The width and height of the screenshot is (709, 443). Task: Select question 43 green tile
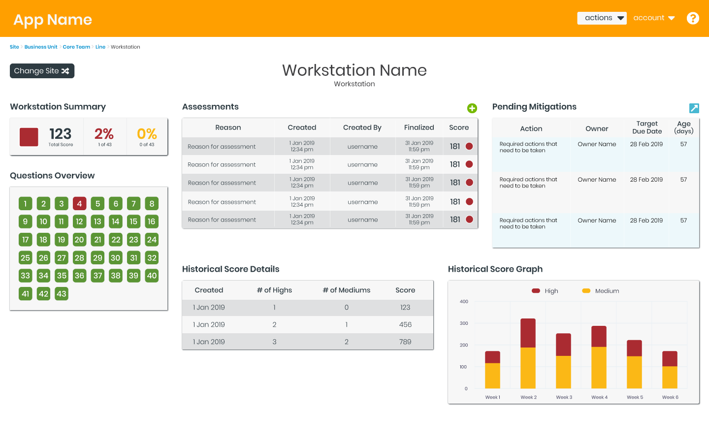[x=62, y=294]
